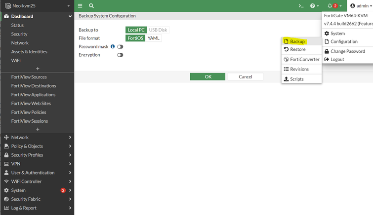
Task: Open the notifications bell
Action: pos(330,6)
